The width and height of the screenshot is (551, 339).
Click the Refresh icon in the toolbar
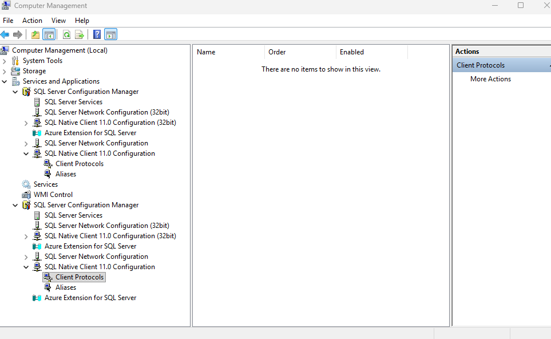[66, 34]
